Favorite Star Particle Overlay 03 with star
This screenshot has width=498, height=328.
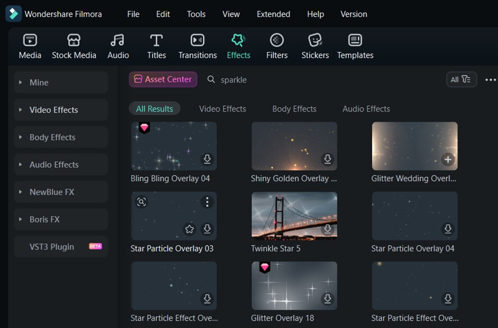pos(190,229)
